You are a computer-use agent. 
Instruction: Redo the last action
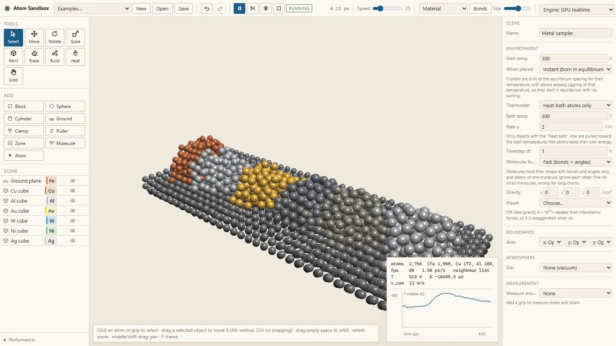click(220, 8)
